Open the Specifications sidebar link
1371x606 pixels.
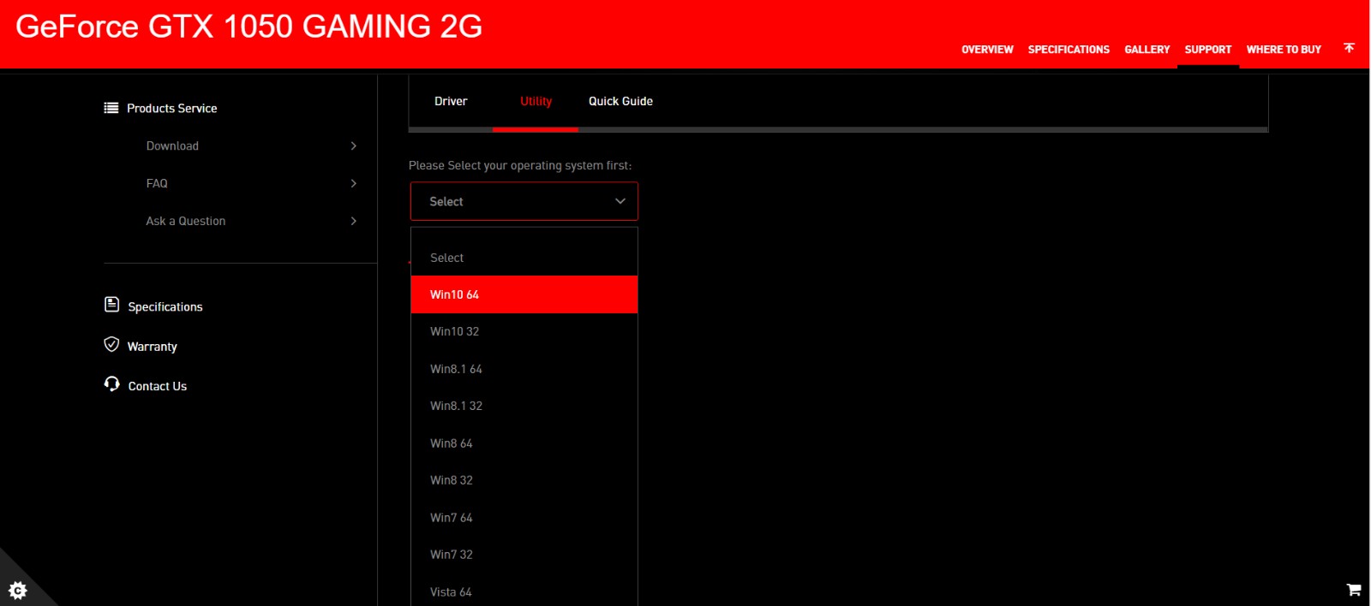[x=165, y=306]
